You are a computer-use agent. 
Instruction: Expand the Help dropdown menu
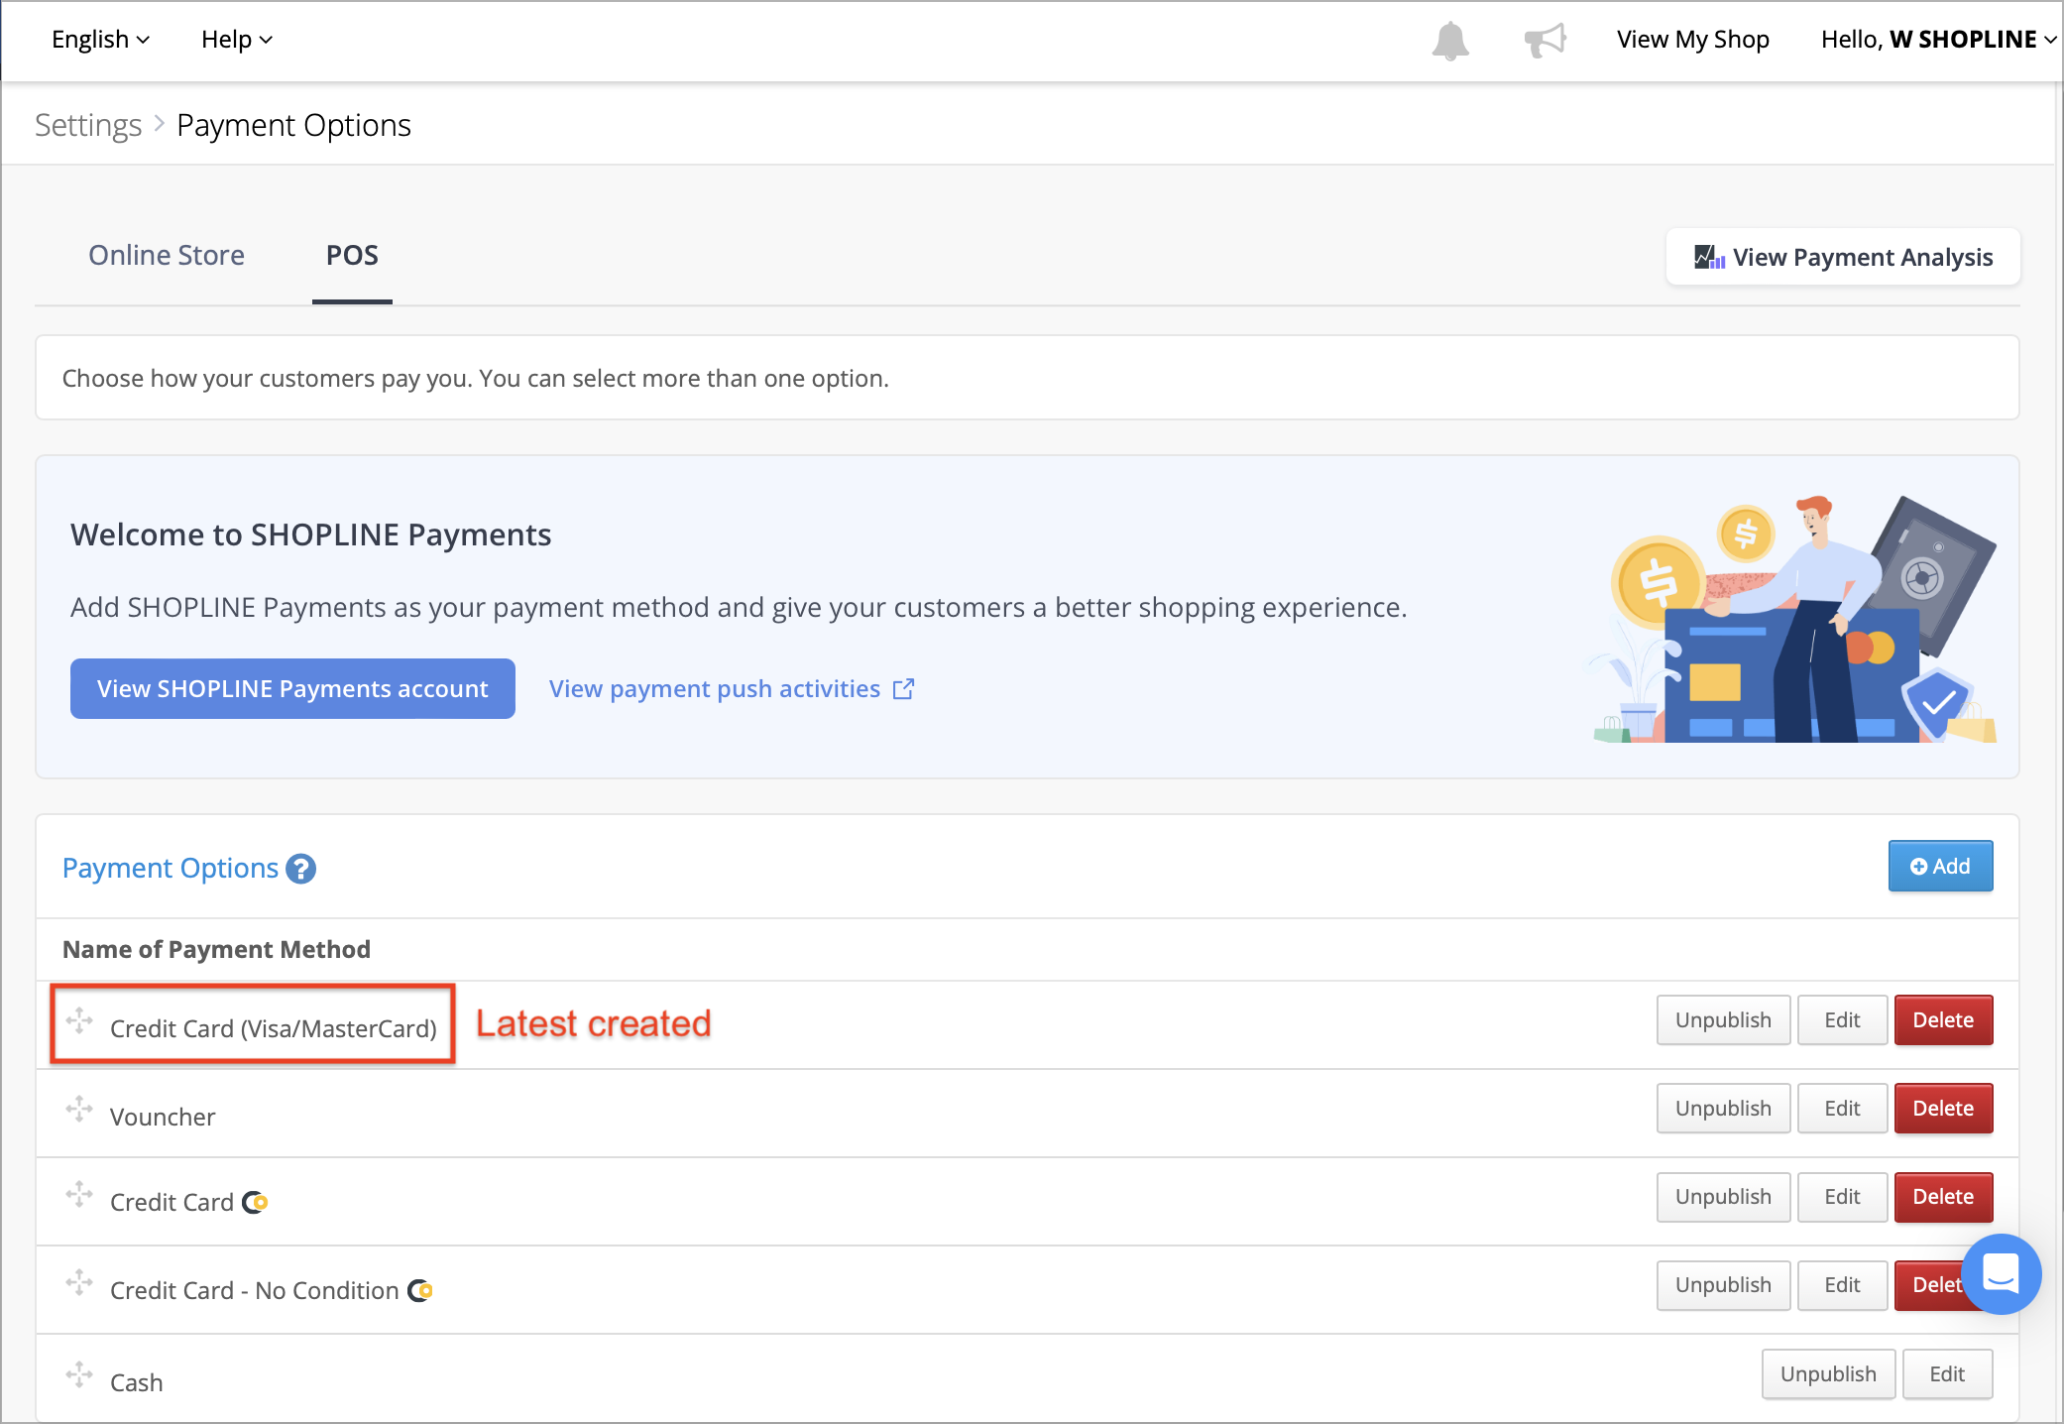tap(236, 40)
